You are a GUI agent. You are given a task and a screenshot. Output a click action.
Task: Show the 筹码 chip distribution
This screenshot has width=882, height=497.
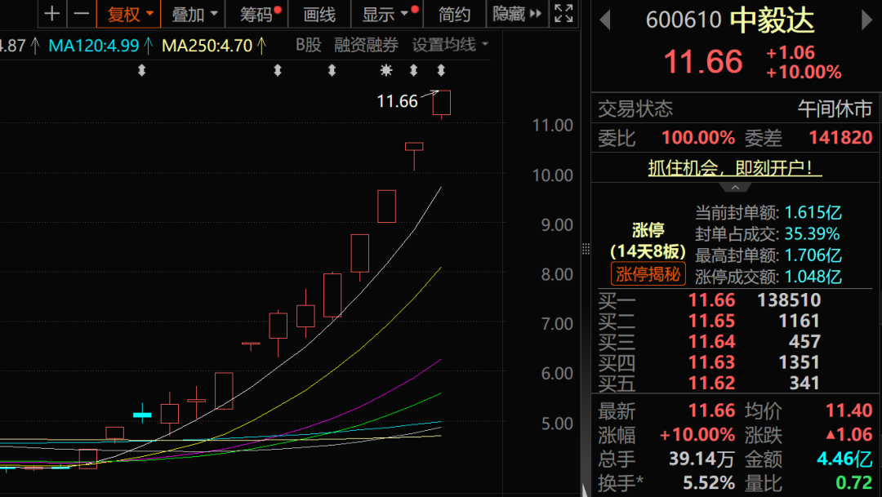[x=256, y=14]
